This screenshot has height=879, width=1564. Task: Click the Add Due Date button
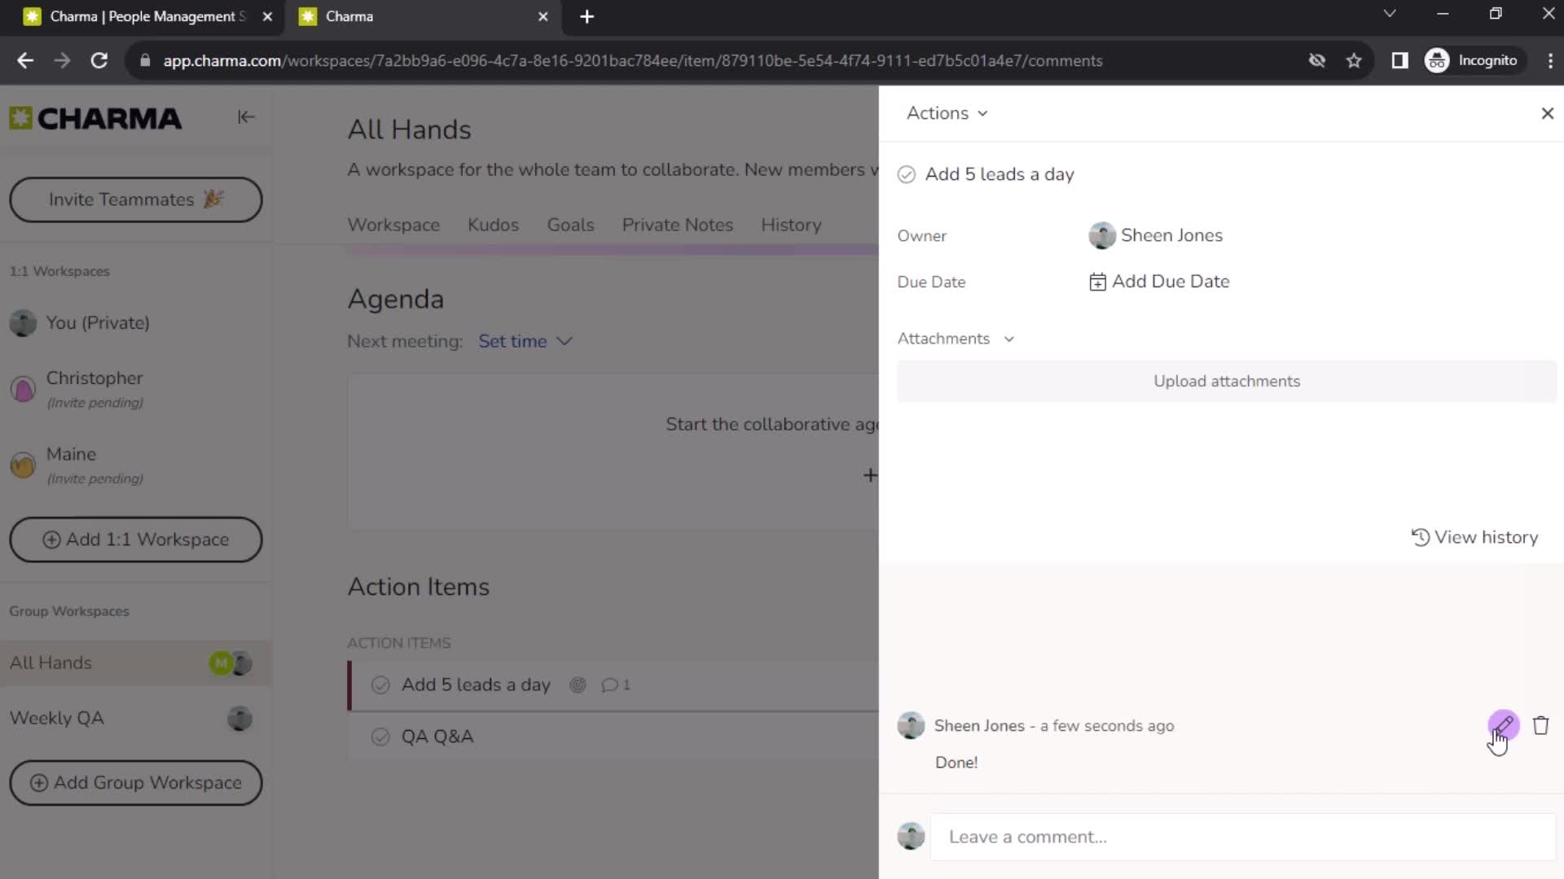1160,281
